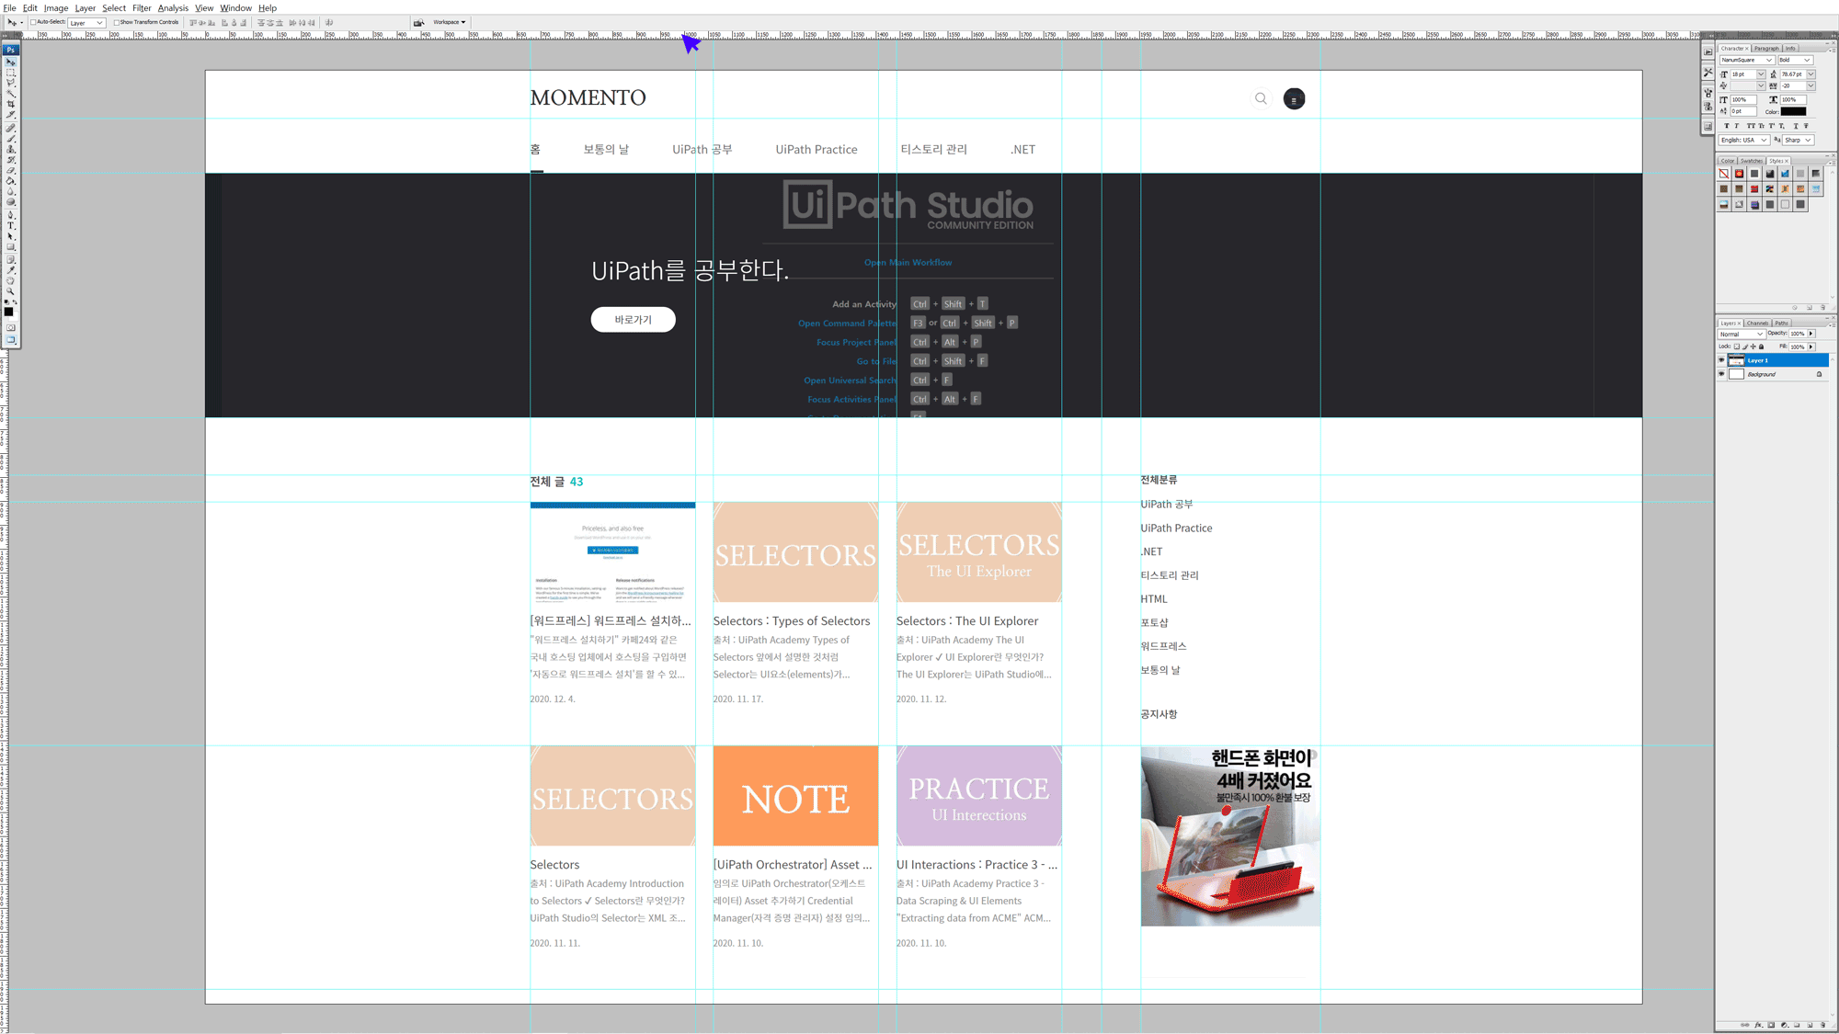
Task: Open the Auto-Select Layer dropdown
Action: (87, 22)
